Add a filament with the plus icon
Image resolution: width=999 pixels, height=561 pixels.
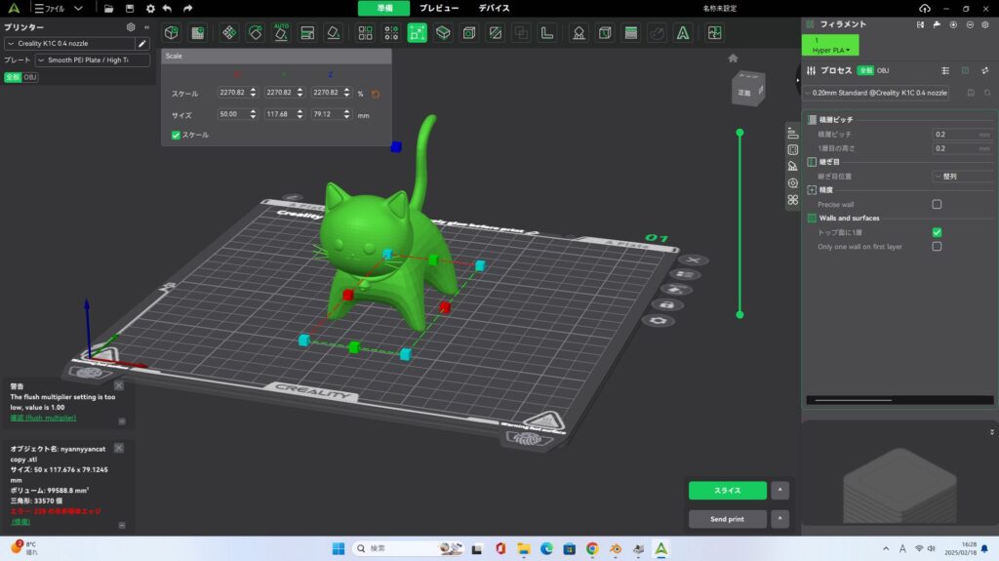(x=953, y=24)
